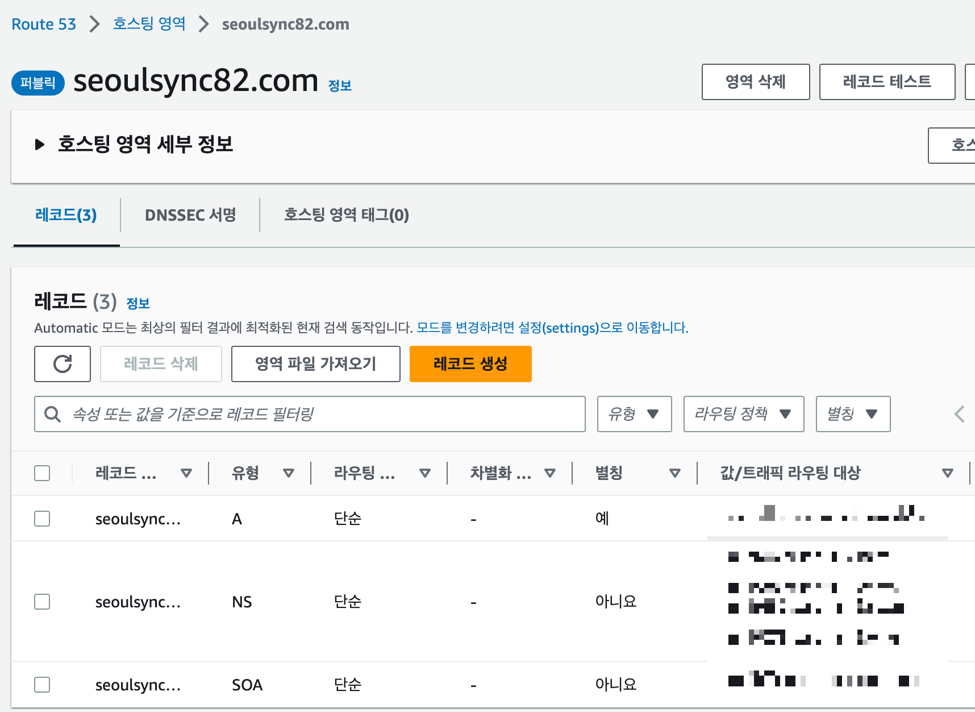
Task: Collapse the side panel using the left chevron
Action: (x=959, y=414)
